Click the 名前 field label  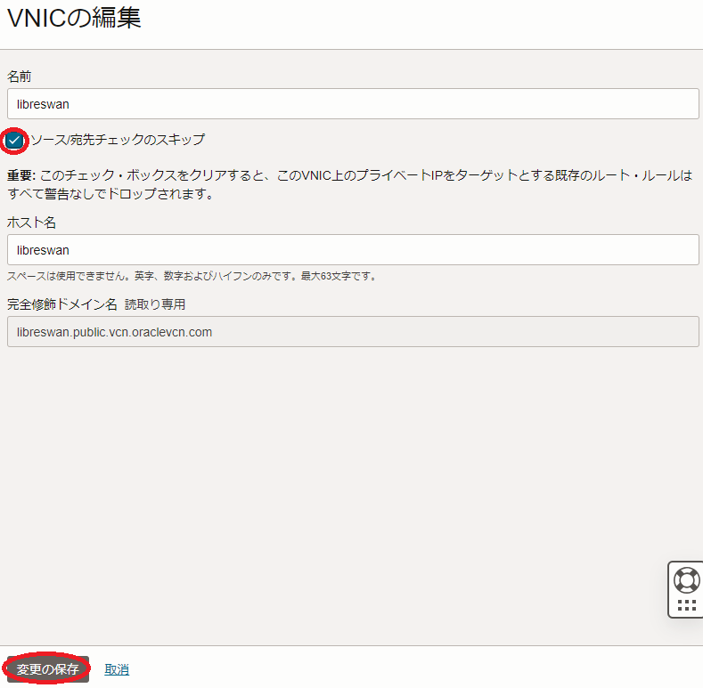click(20, 77)
